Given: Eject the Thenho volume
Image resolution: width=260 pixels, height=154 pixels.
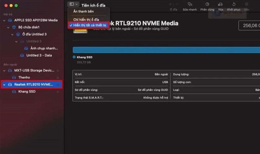Looking at the screenshot, I should [58, 78].
